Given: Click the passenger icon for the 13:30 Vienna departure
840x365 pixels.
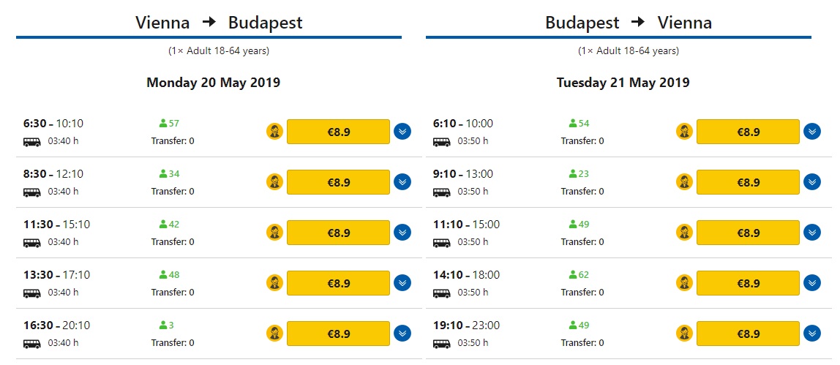Looking at the screenshot, I should (274, 283).
